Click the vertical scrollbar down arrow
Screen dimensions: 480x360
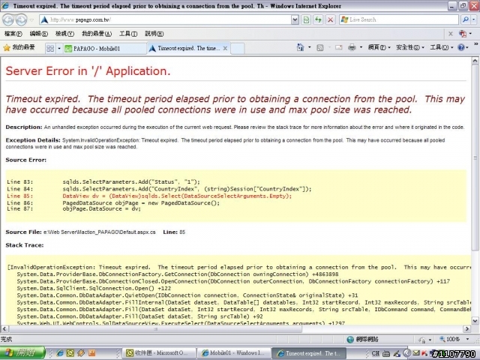point(475,321)
